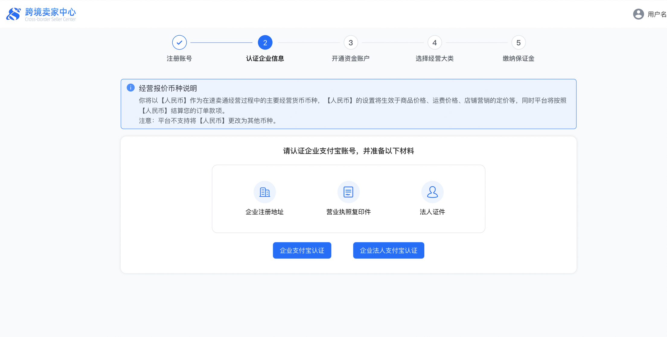
Task: Click the 开通资金账户 step label
Action: 350,59
